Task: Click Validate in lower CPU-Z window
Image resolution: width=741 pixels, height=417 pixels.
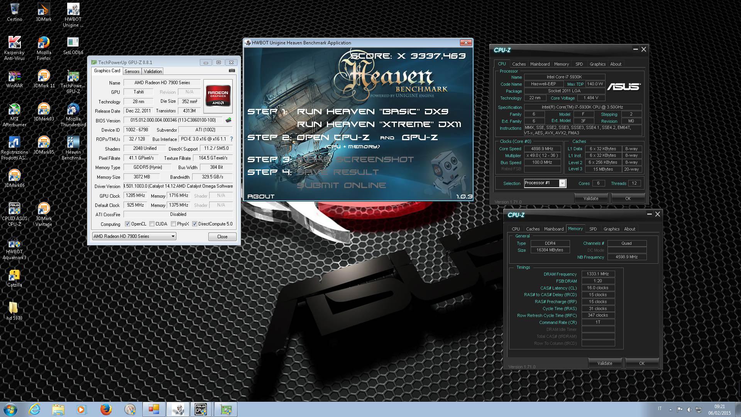Action: pos(605,363)
